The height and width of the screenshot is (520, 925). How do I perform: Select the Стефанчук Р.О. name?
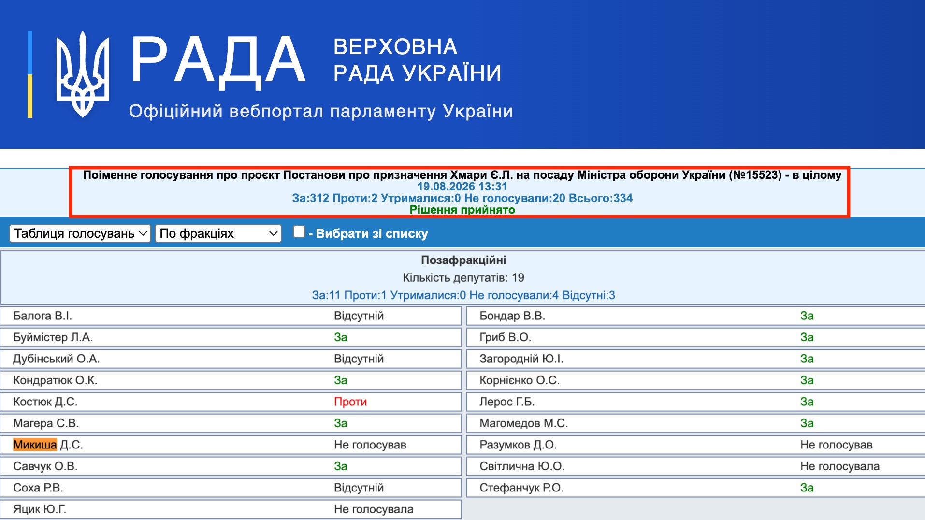point(521,488)
